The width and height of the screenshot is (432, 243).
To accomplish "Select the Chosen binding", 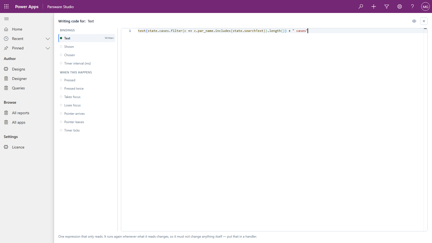I will pyautogui.click(x=87, y=55).
